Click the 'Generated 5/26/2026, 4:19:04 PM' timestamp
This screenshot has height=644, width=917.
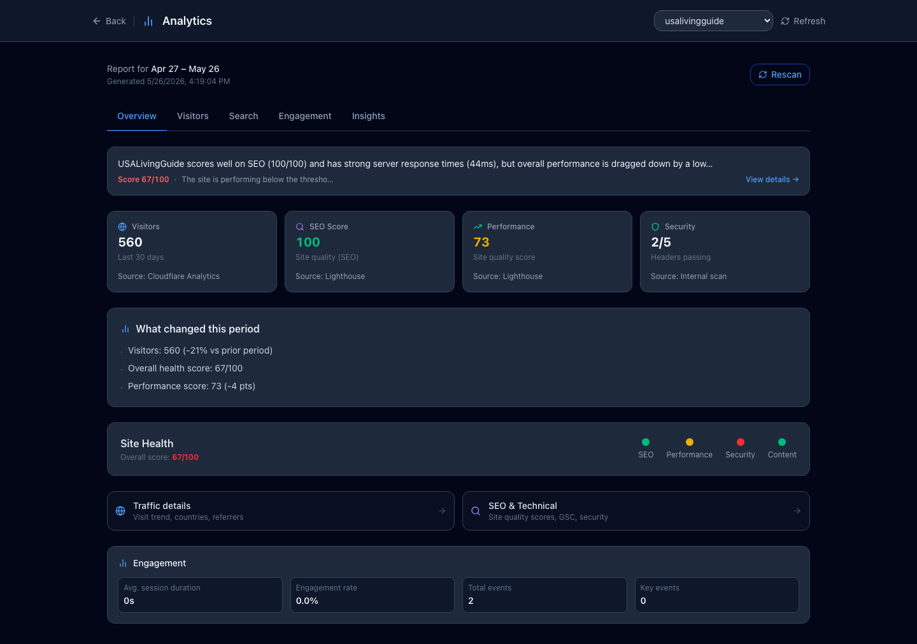pyautogui.click(x=169, y=82)
